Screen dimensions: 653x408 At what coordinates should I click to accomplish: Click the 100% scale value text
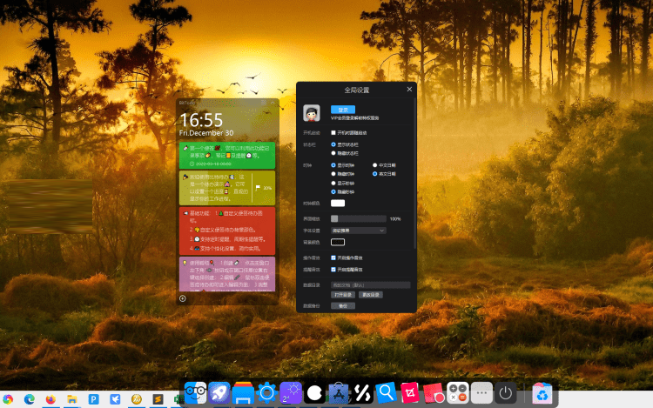coord(395,218)
